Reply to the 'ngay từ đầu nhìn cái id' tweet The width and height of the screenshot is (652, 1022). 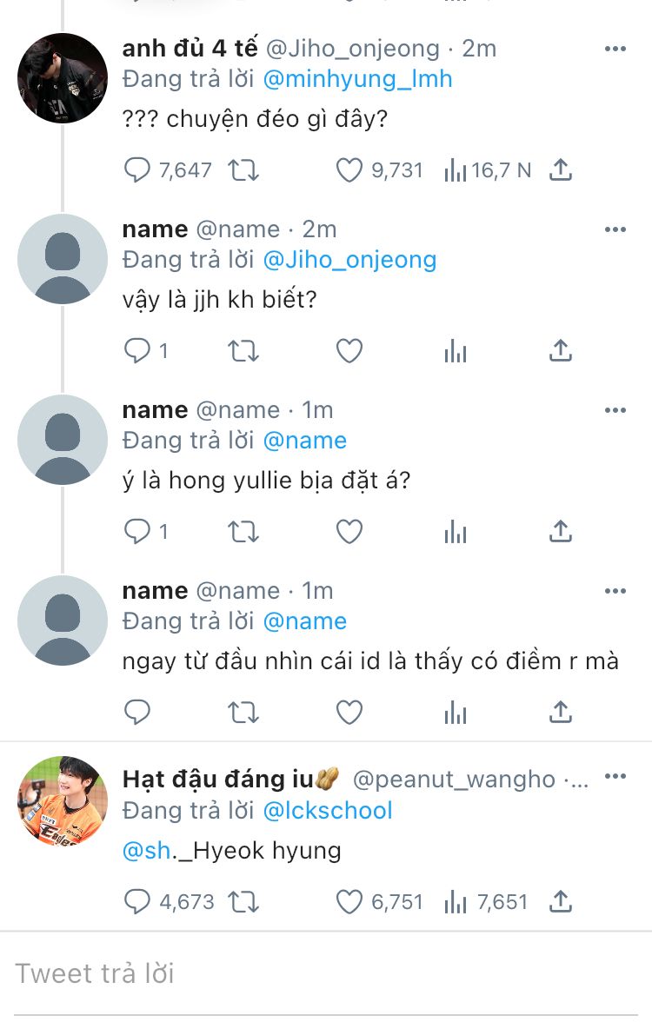(137, 713)
